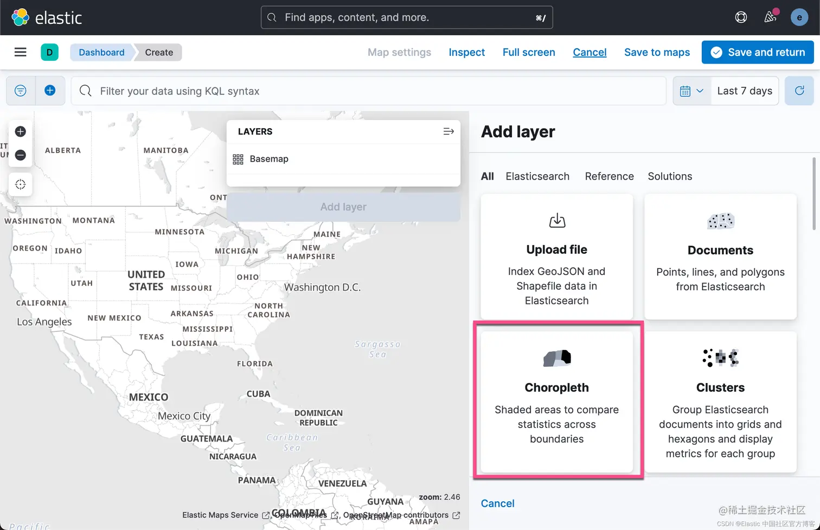Click the LAYERS panel heading
820x530 pixels.
(255, 131)
